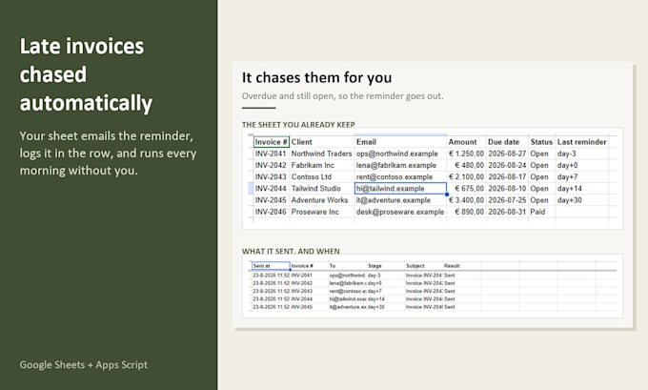
Task: Select the 2026-08-24 due date cell
Action: [507, 165]
